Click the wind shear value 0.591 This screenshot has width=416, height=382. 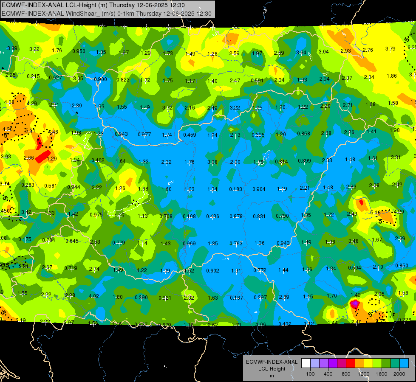(x=257, y=81)
